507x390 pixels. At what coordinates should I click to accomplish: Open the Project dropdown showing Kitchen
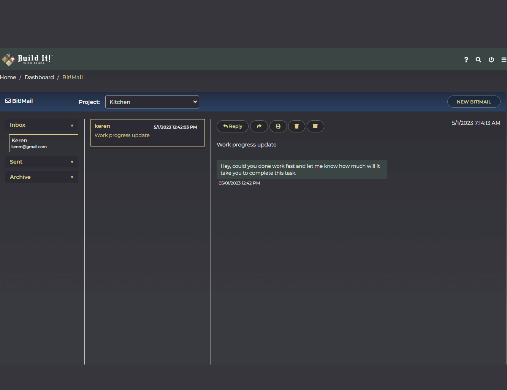click(x=152, y=102)
